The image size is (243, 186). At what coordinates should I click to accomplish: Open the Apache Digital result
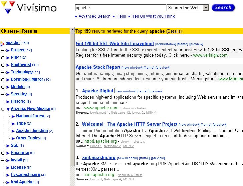tap(97, 91)
